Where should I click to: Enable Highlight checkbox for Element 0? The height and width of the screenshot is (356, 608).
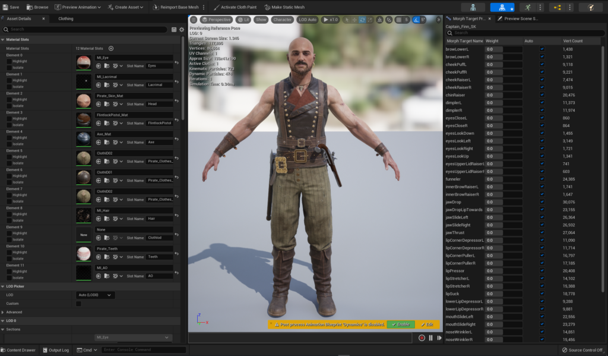[x=9, y=61]
